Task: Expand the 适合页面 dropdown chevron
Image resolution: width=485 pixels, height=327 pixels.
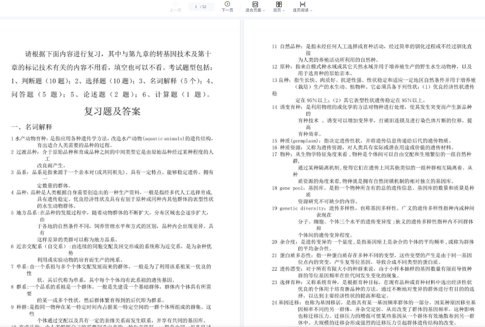Action: pyautogui.click(x=264, y=11)
